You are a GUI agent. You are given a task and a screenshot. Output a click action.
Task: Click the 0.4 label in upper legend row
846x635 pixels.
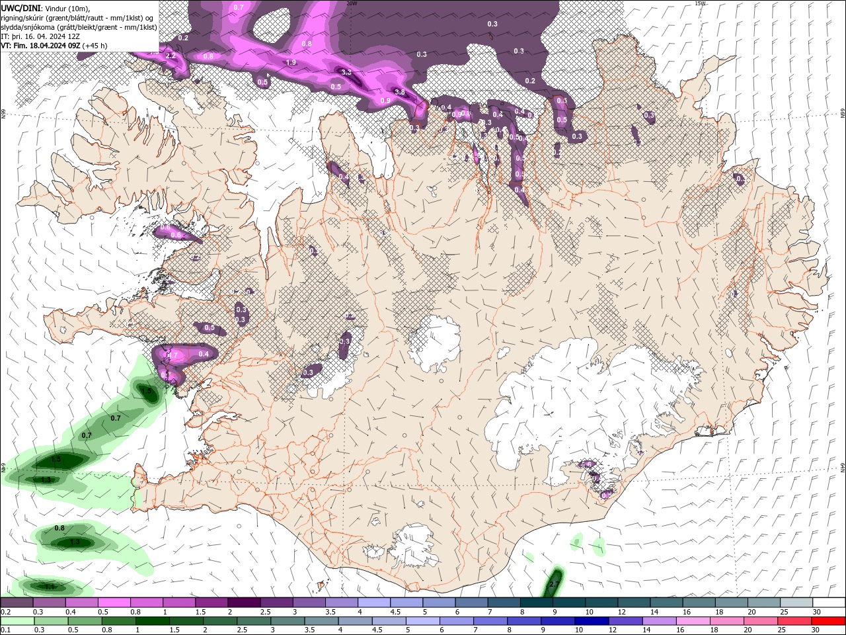[x=71, y=612]
